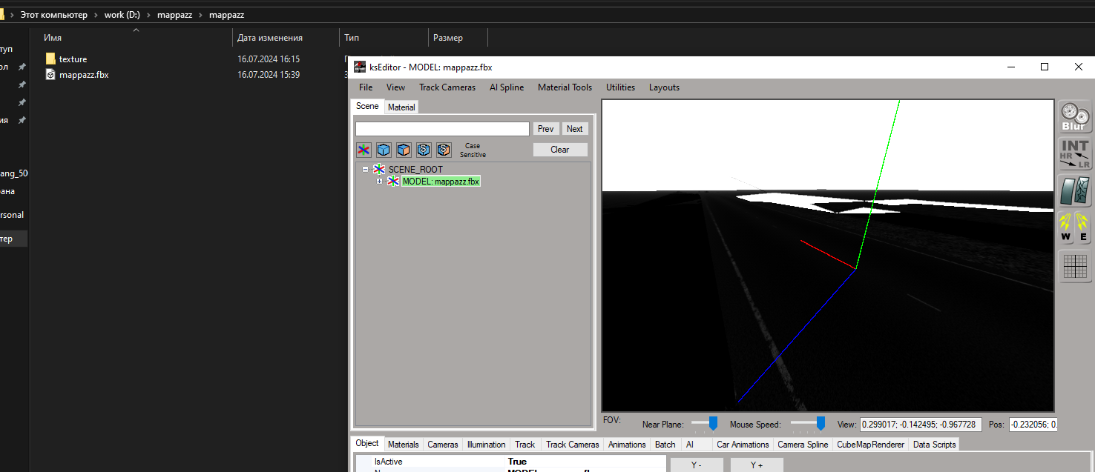1095x472 pixels.
Task: Select the Cameras tab
Action: tap(443, 445)
